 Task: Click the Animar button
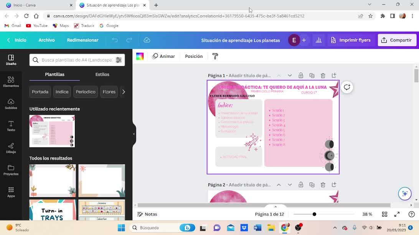click(163, 56)
